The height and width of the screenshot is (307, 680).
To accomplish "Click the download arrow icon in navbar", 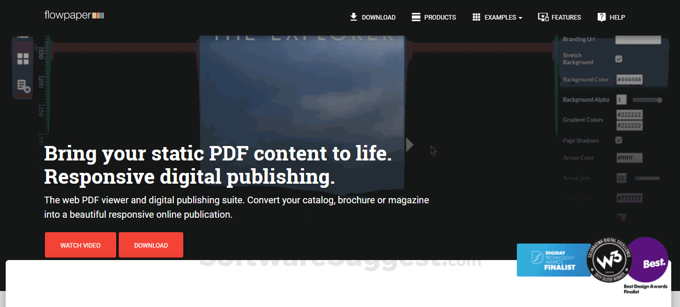I will [354, 17].
